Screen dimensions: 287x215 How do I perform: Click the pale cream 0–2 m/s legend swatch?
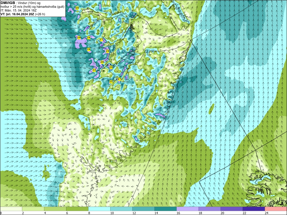pos(11,209)
